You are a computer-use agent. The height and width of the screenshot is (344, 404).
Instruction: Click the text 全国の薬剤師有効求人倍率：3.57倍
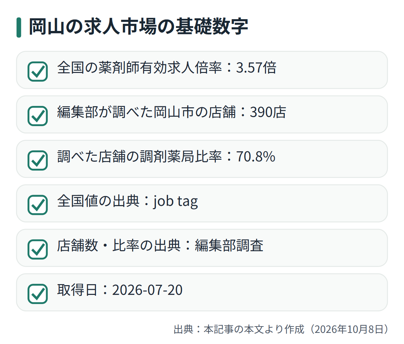click(x=167, y=68)
